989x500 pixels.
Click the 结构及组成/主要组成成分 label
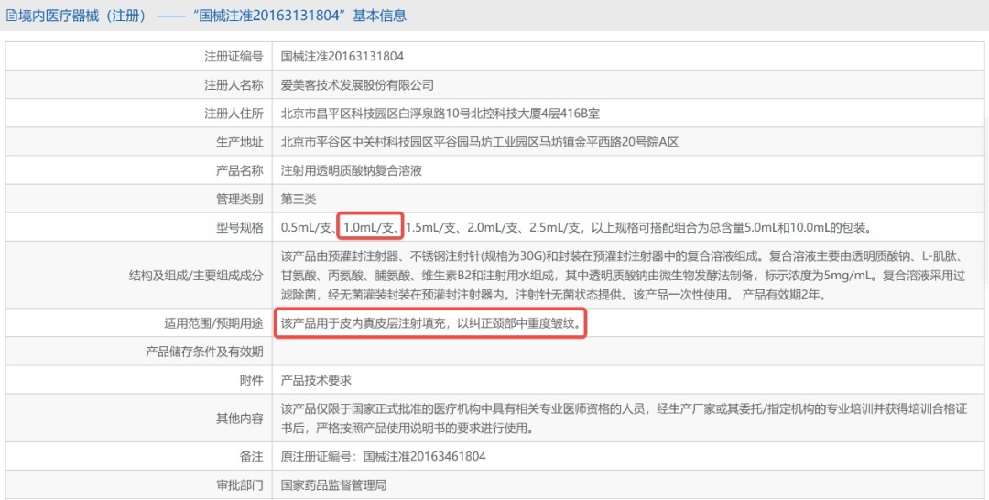pyautogui.click(x=196, y=275)
